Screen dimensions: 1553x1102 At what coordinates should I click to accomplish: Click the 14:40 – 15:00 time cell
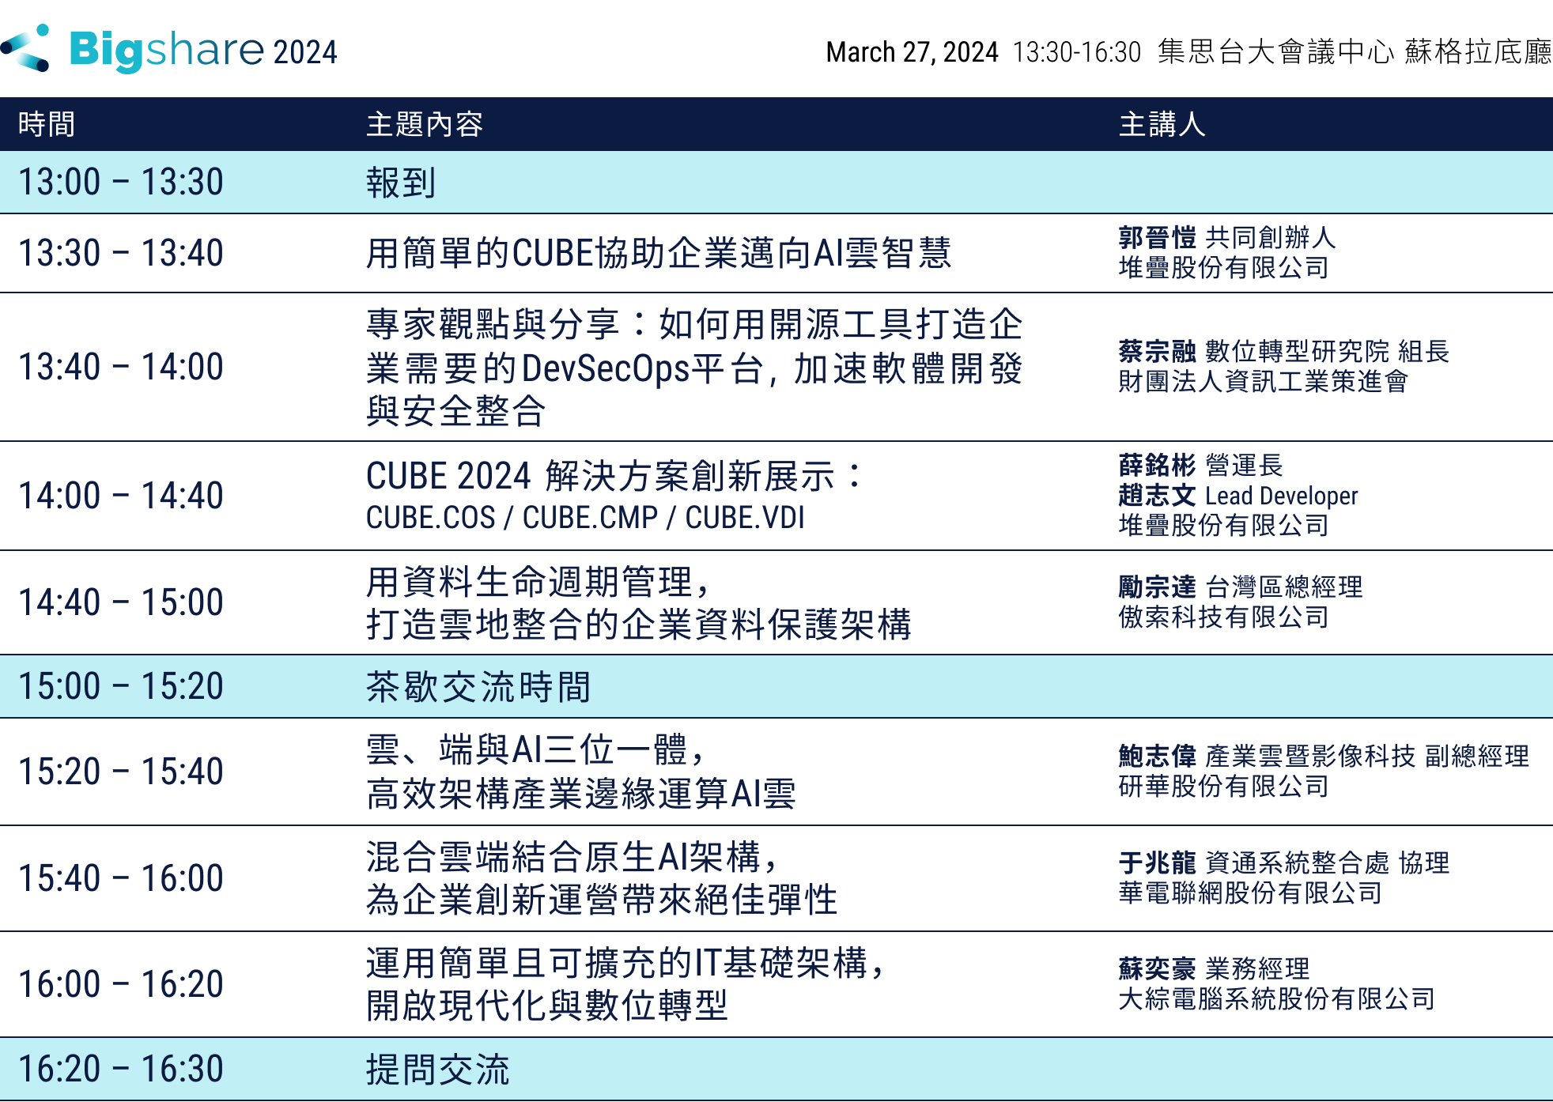tap(121, 602)
